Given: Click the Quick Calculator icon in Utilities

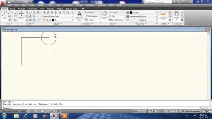Looking at the screenshot, I should pos(170,20).
